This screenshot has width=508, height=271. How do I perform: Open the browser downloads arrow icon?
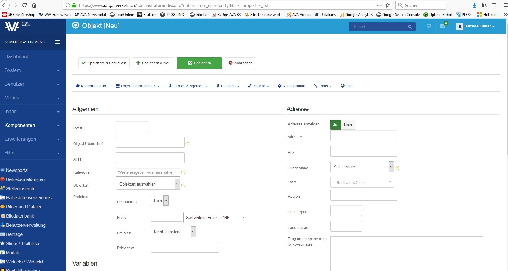tap(474, 5)
